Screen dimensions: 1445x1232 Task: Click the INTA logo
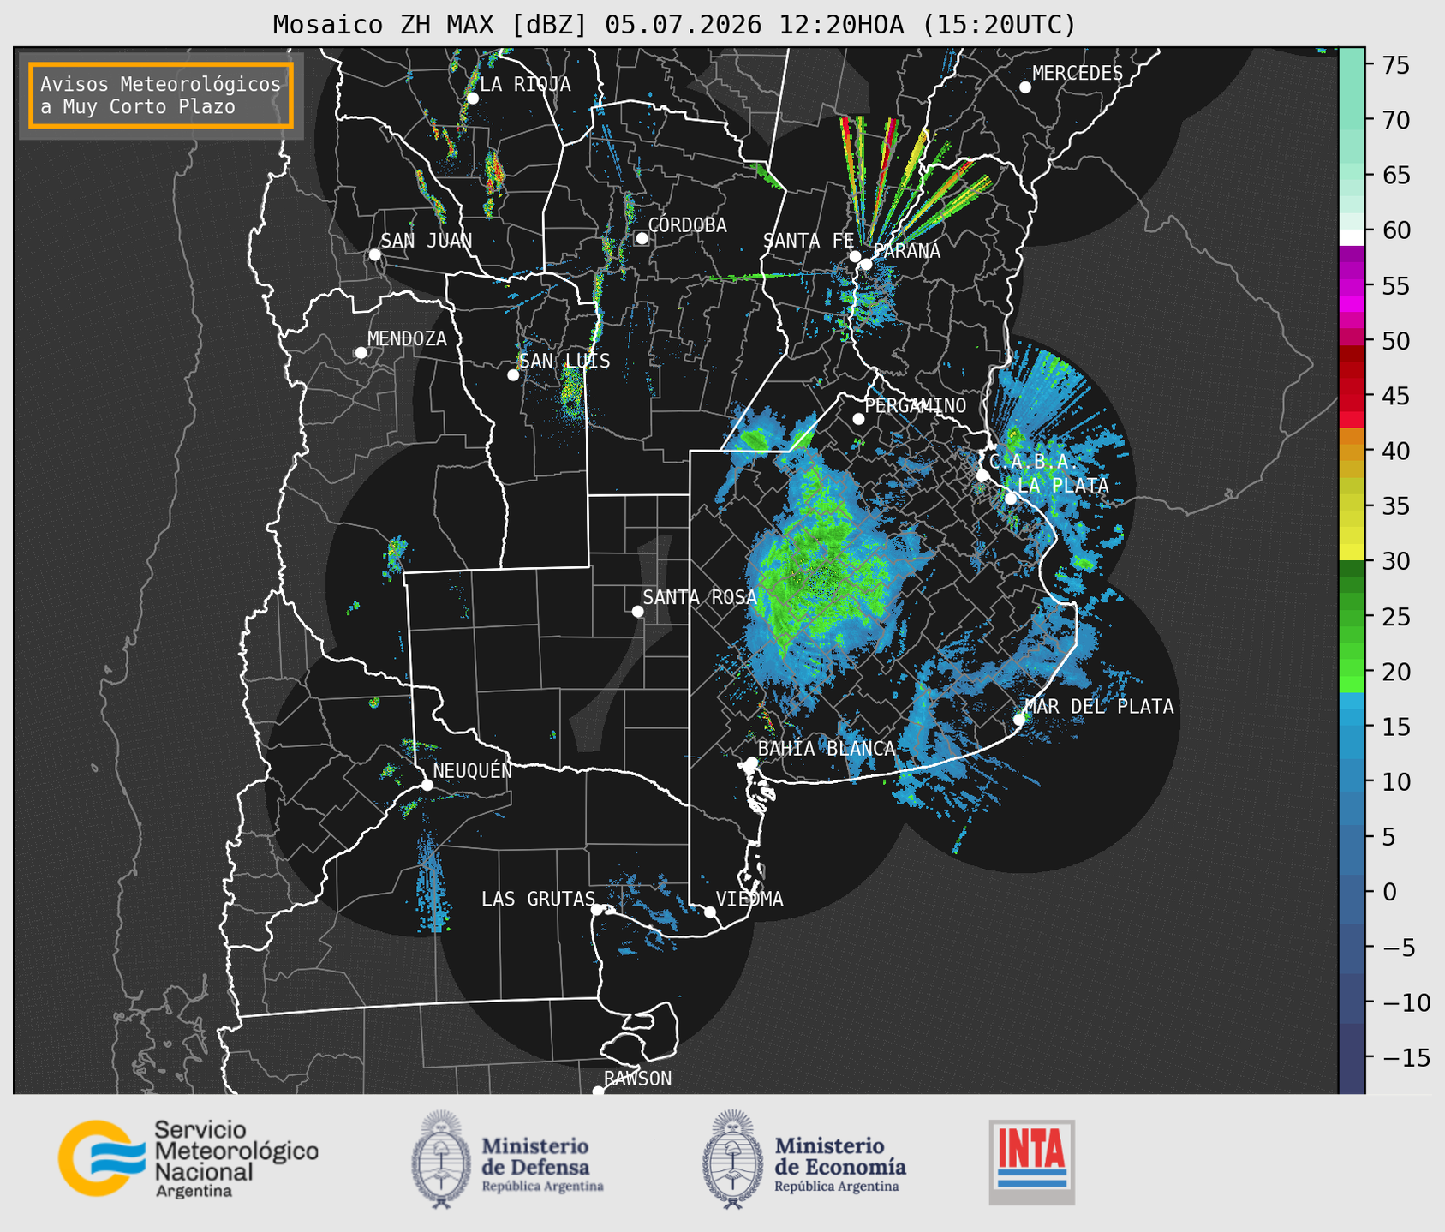(1032, 1162)
